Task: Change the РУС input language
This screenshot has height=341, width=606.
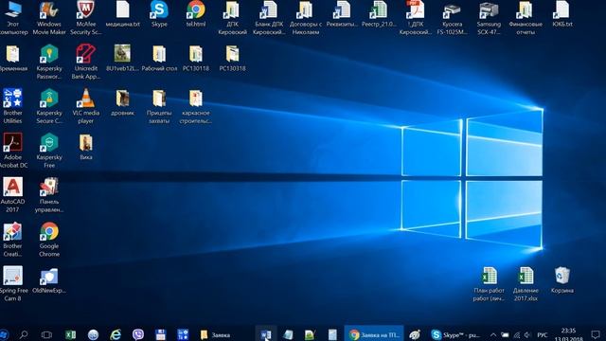Action: (543, 334)
